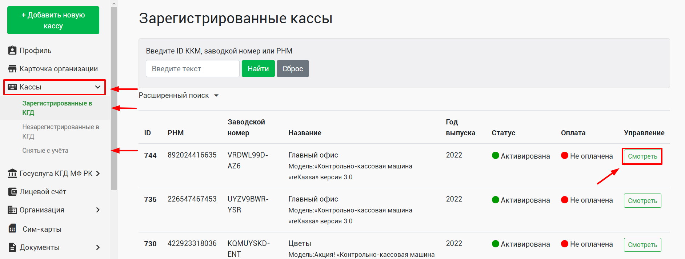Click the personal account wallet icon
This screenshot has width=685, height=259.
click(12, 192)
